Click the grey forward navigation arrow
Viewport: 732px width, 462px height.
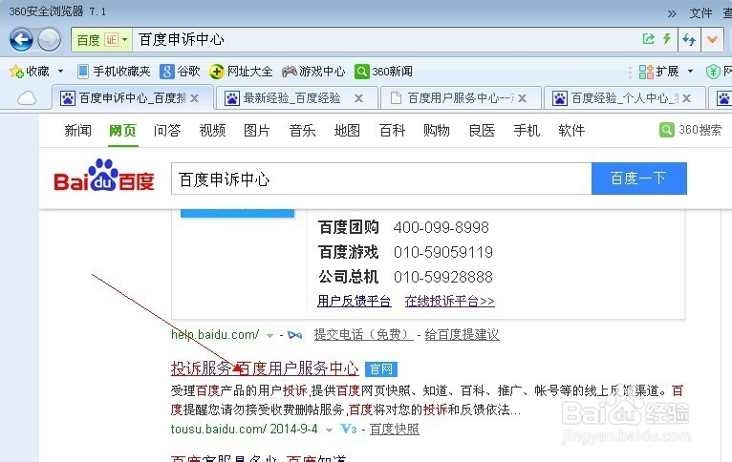[x=49, y=40]
